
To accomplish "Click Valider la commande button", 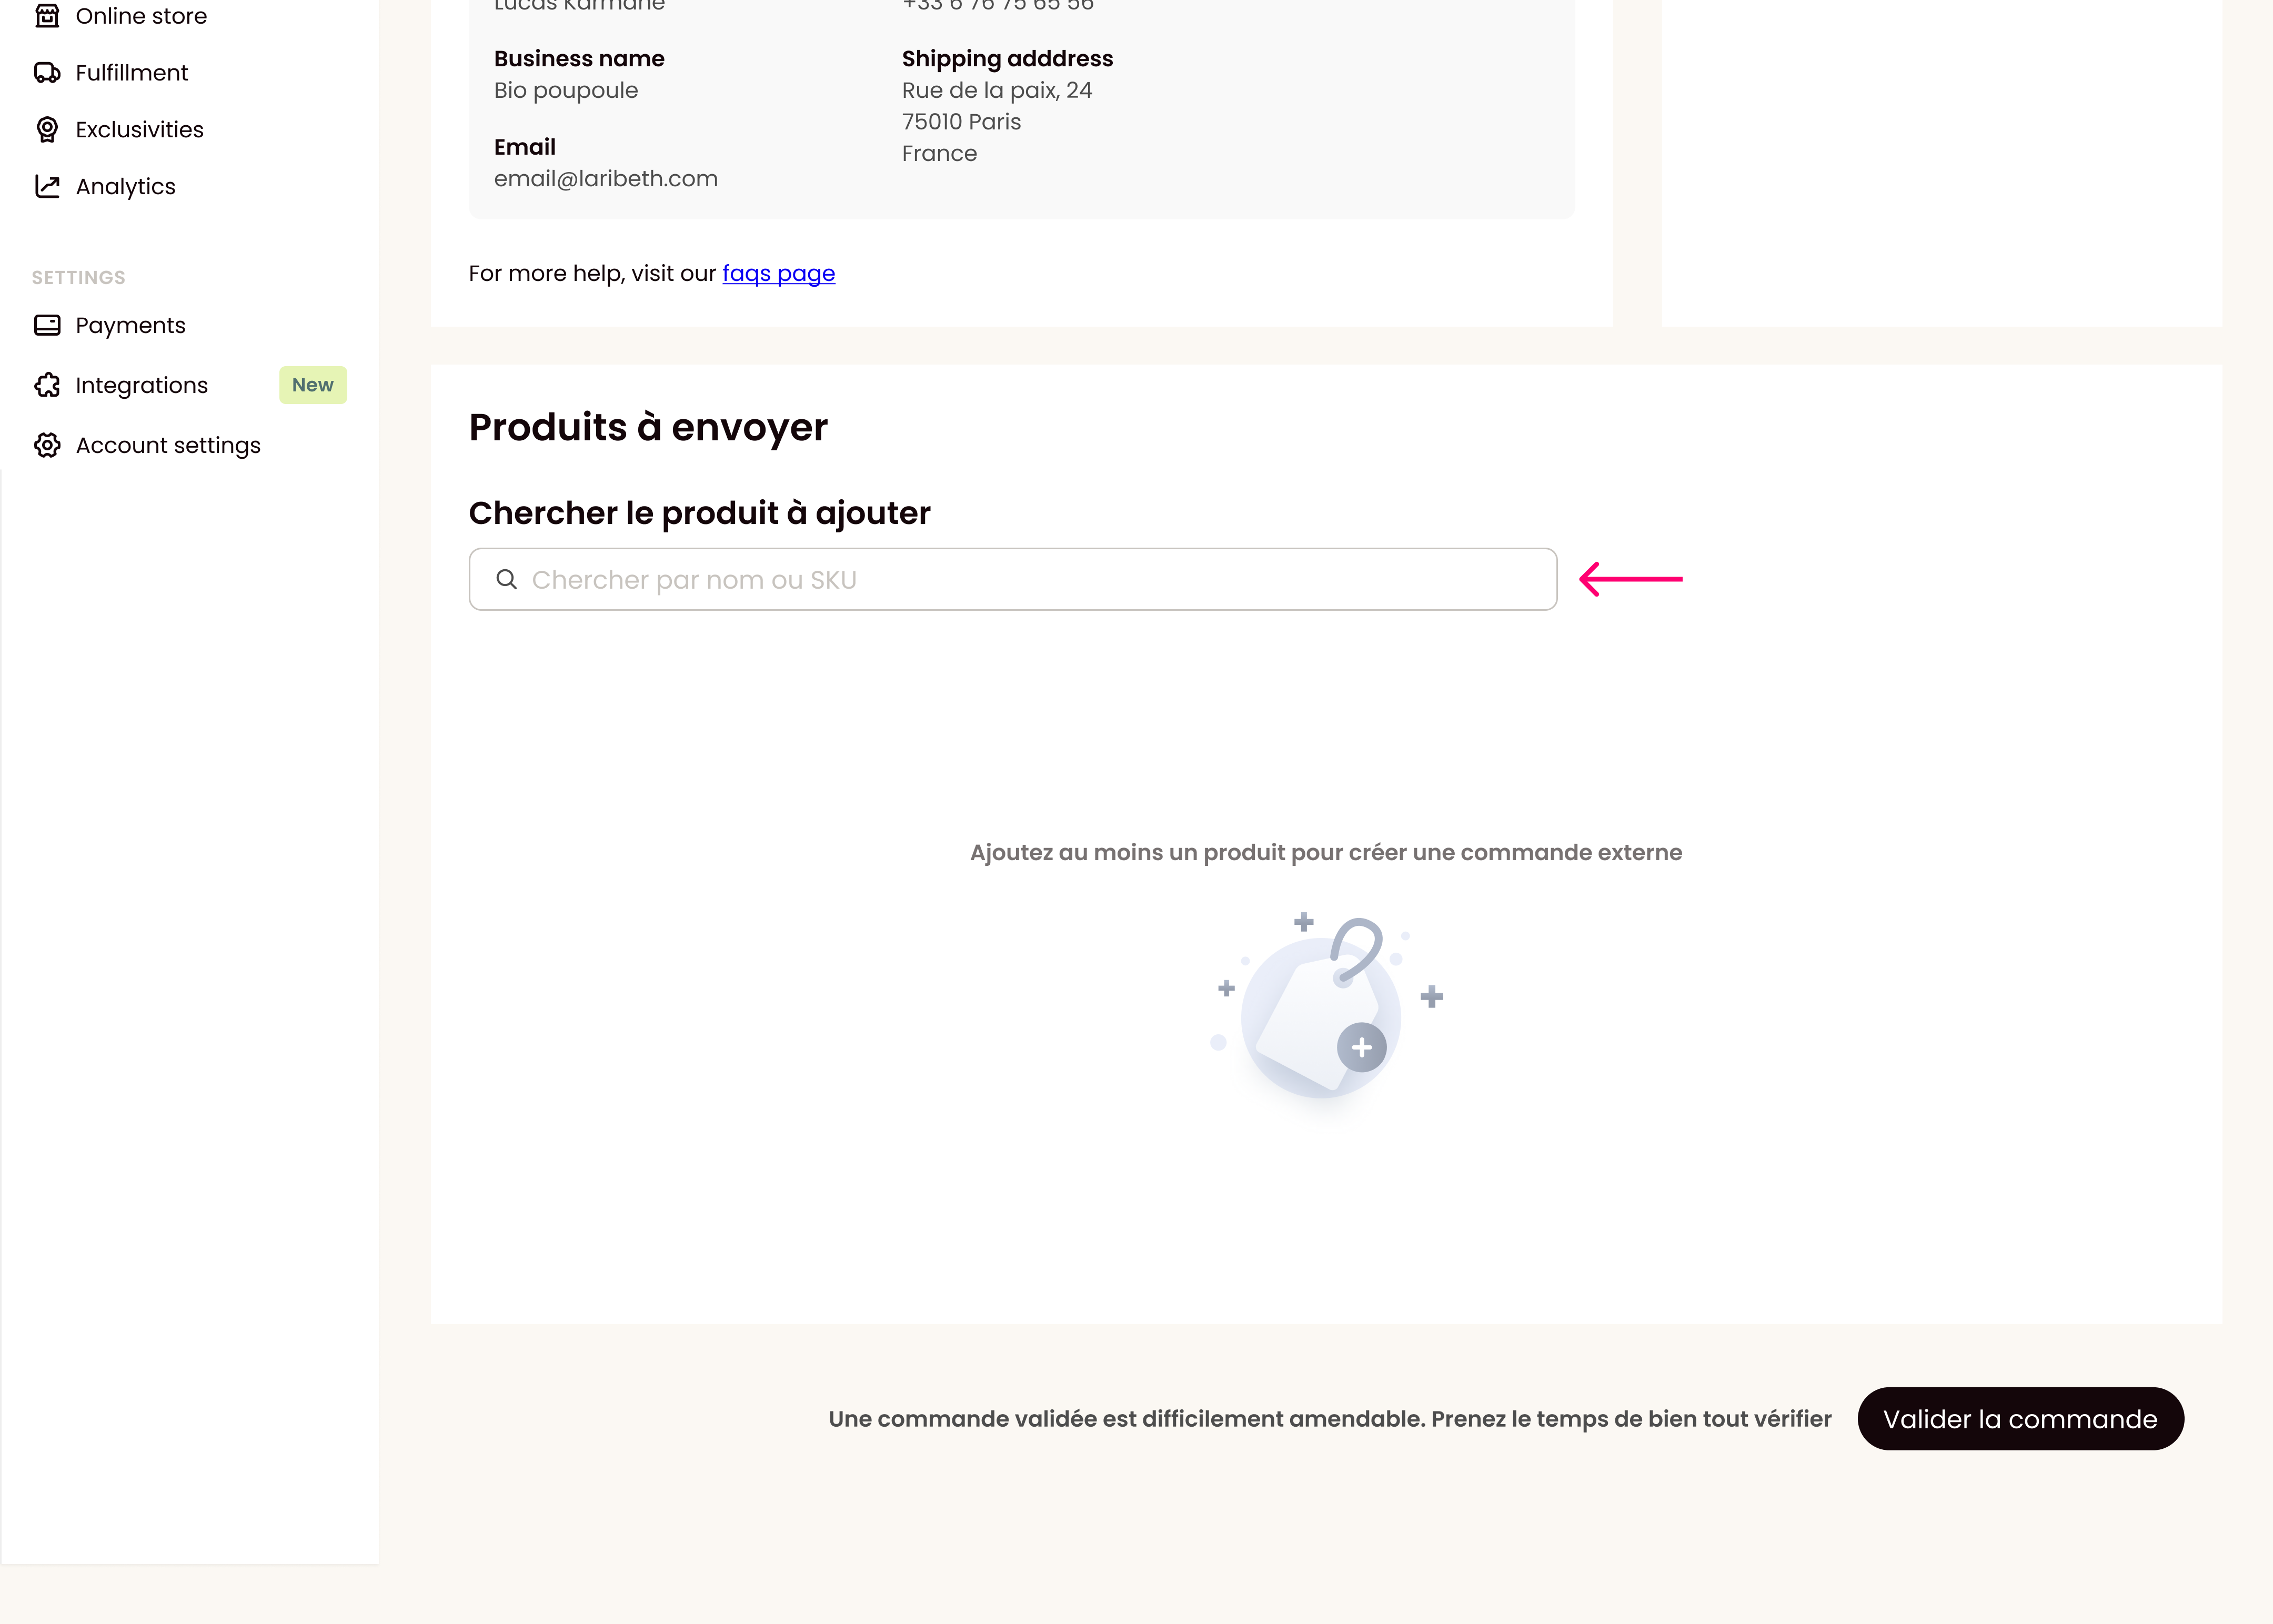I will [2020, 1418].
